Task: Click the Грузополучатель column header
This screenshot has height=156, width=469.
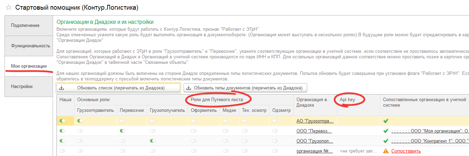Action: pos(167,110)
